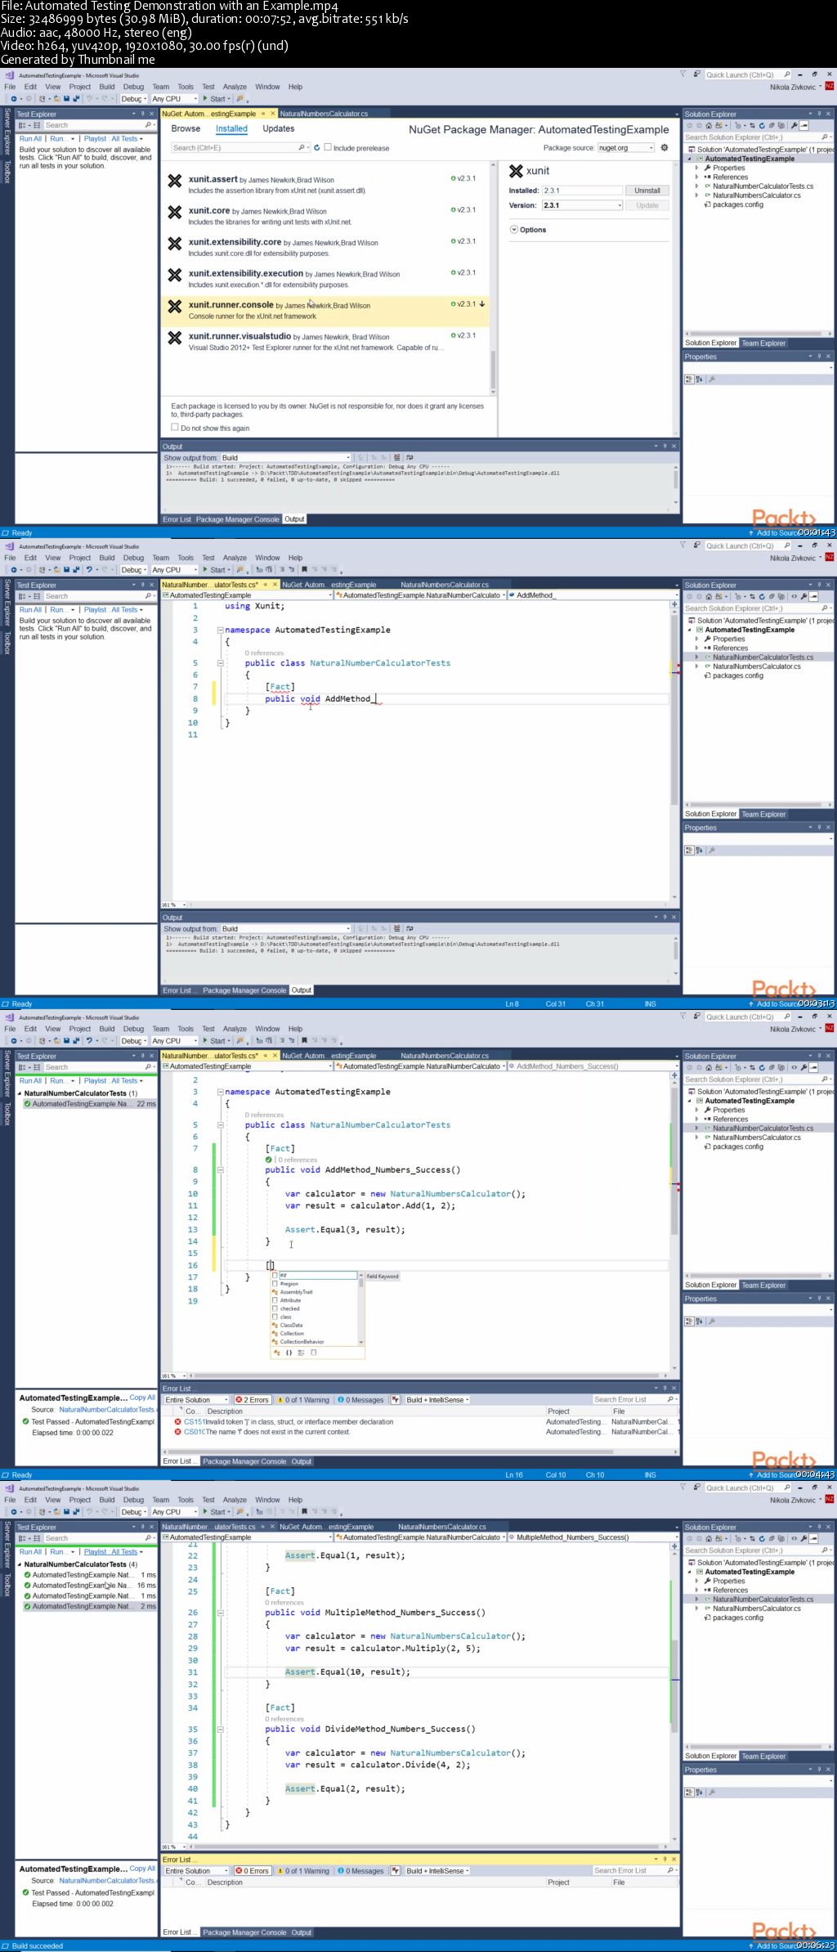Open Show output from Build dropdown in NuGet frame
Screen dimensions: 837x1952
[x=285, y=458]
